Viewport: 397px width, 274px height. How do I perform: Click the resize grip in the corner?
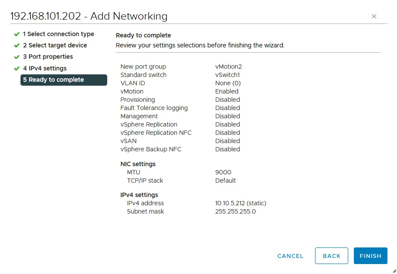point(394,271)
